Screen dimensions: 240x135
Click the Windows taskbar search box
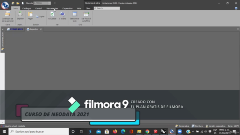point(39,132)
